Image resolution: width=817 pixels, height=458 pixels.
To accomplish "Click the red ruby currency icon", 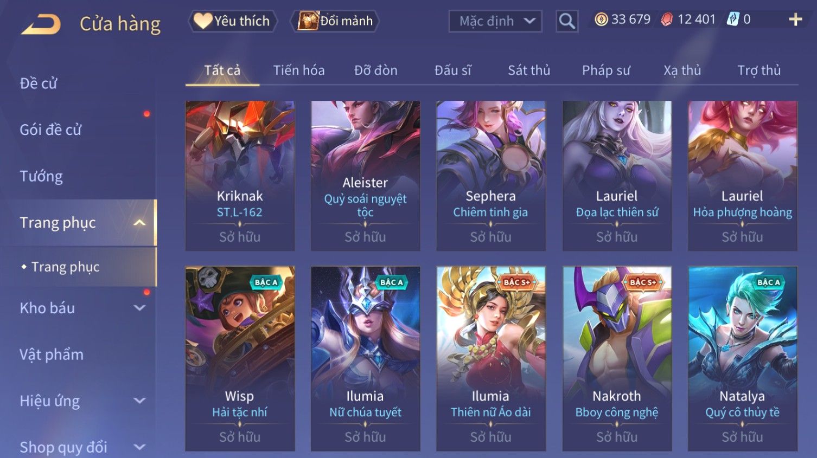I will (667, 20).
